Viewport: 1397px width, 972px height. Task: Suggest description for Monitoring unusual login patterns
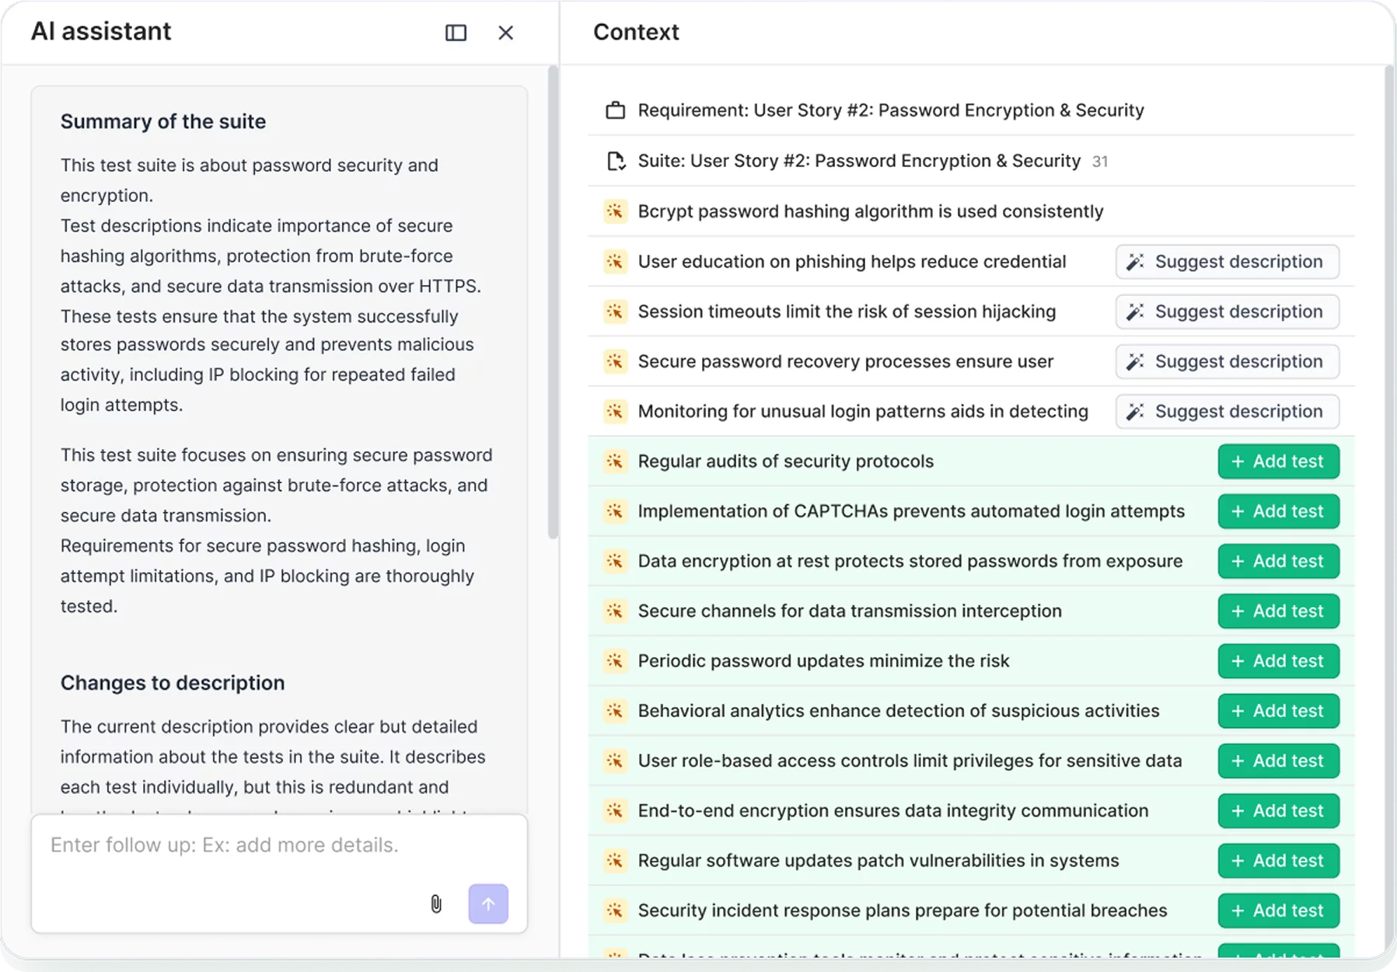(x=1227, y=412)
